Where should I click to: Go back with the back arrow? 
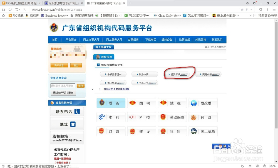click(x=25, y=9)
